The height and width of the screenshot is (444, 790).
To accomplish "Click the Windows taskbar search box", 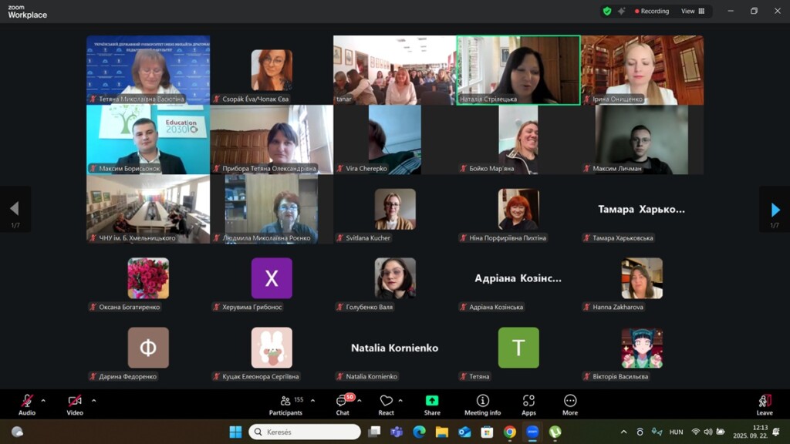I will (305, 432).
